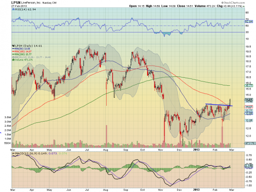Click the Chg +0.44 (+3.11%) value
The height and width of the screenshot is (192, 256).
pos(230,6)
